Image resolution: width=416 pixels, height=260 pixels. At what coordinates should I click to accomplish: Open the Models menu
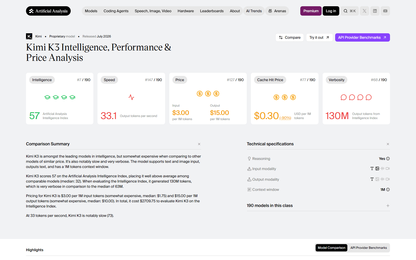click(91, 11)
